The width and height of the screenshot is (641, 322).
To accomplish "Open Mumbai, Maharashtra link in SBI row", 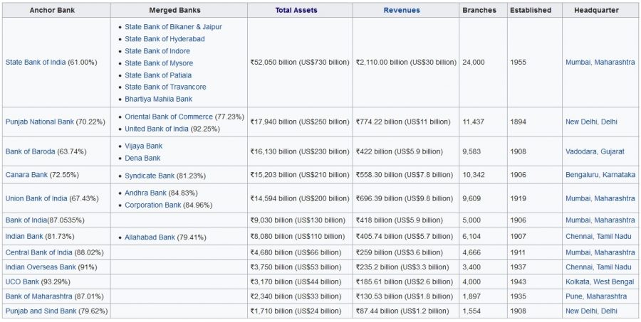I will tap(600, 63).
